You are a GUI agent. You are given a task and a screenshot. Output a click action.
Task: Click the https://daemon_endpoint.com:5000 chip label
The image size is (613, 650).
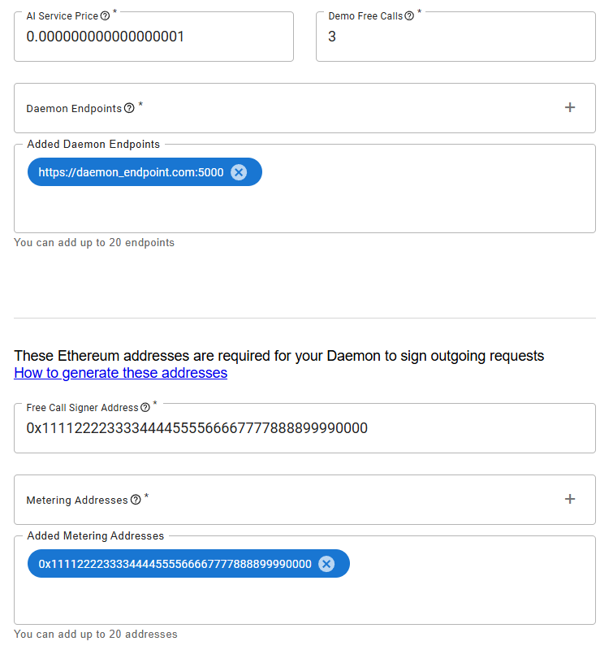point(131,172)
